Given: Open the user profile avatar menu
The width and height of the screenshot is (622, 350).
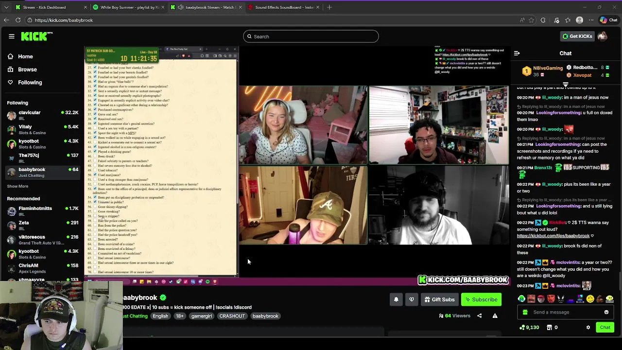Looking at the screenshot, I should pos(603,36).
